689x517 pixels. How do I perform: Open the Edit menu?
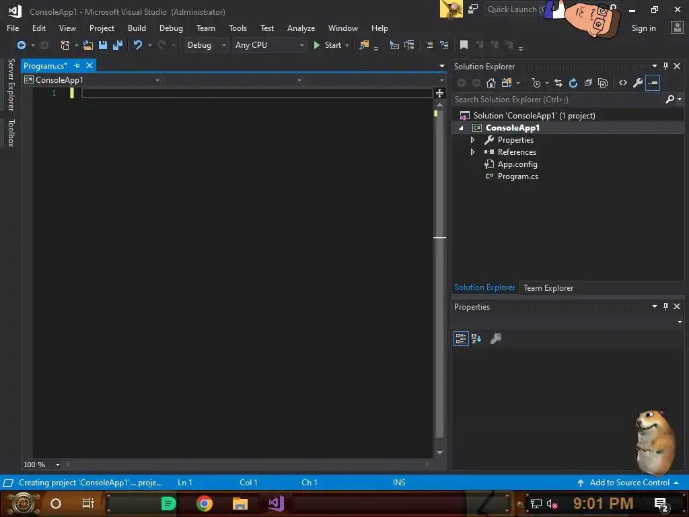click(38, 28)
